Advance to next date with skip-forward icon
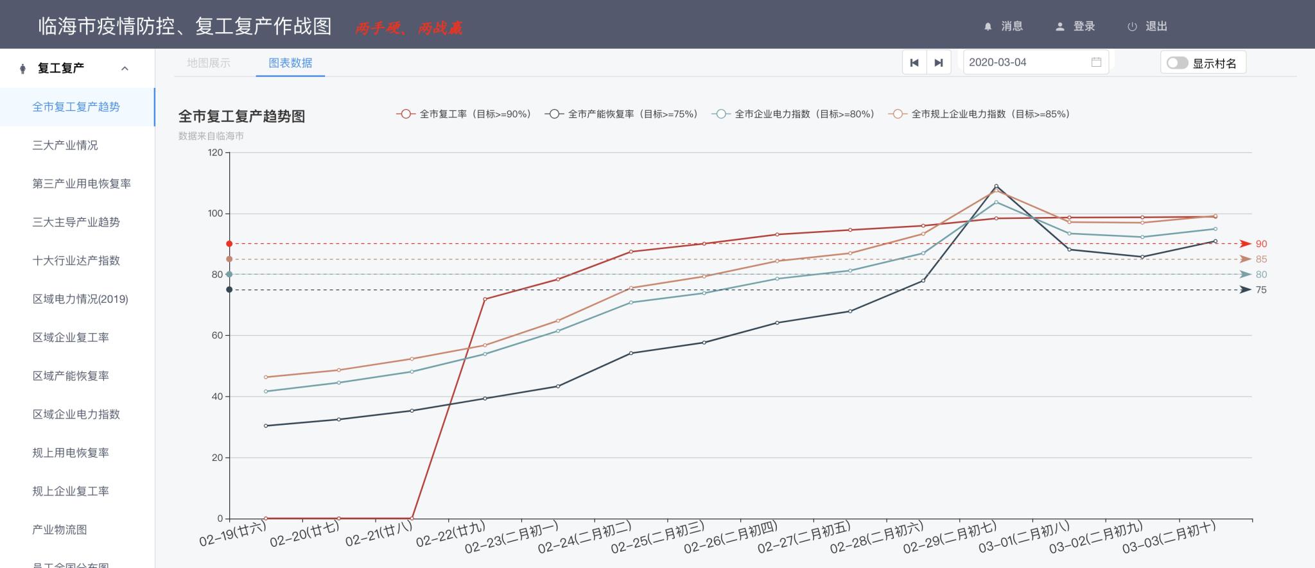 coord(939,63)
